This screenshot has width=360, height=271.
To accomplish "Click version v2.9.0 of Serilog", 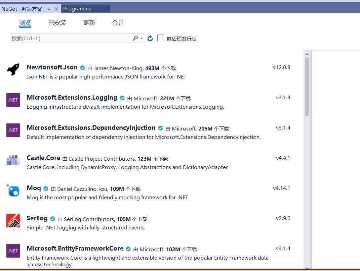I will 283,218.
